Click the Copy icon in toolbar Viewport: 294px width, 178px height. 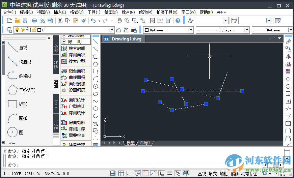tap(68, 21)
